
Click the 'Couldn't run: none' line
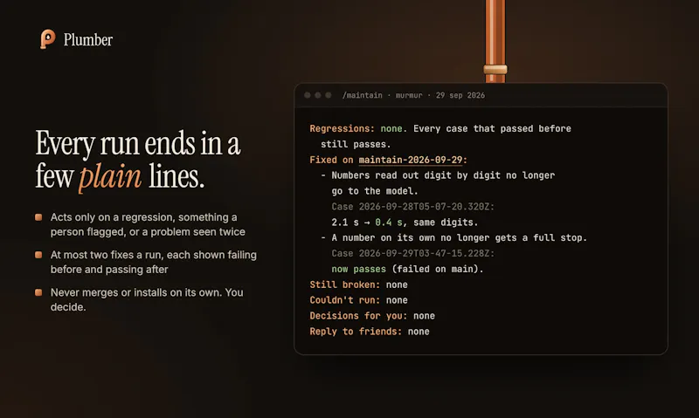coord(359,300)
